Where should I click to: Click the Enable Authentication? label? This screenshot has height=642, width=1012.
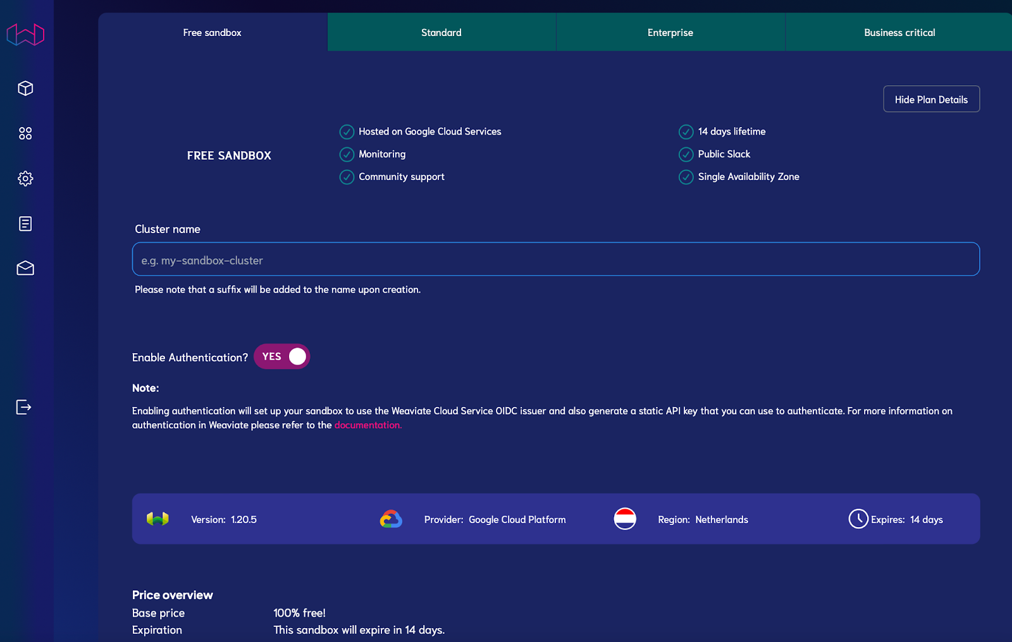[190, 358]
